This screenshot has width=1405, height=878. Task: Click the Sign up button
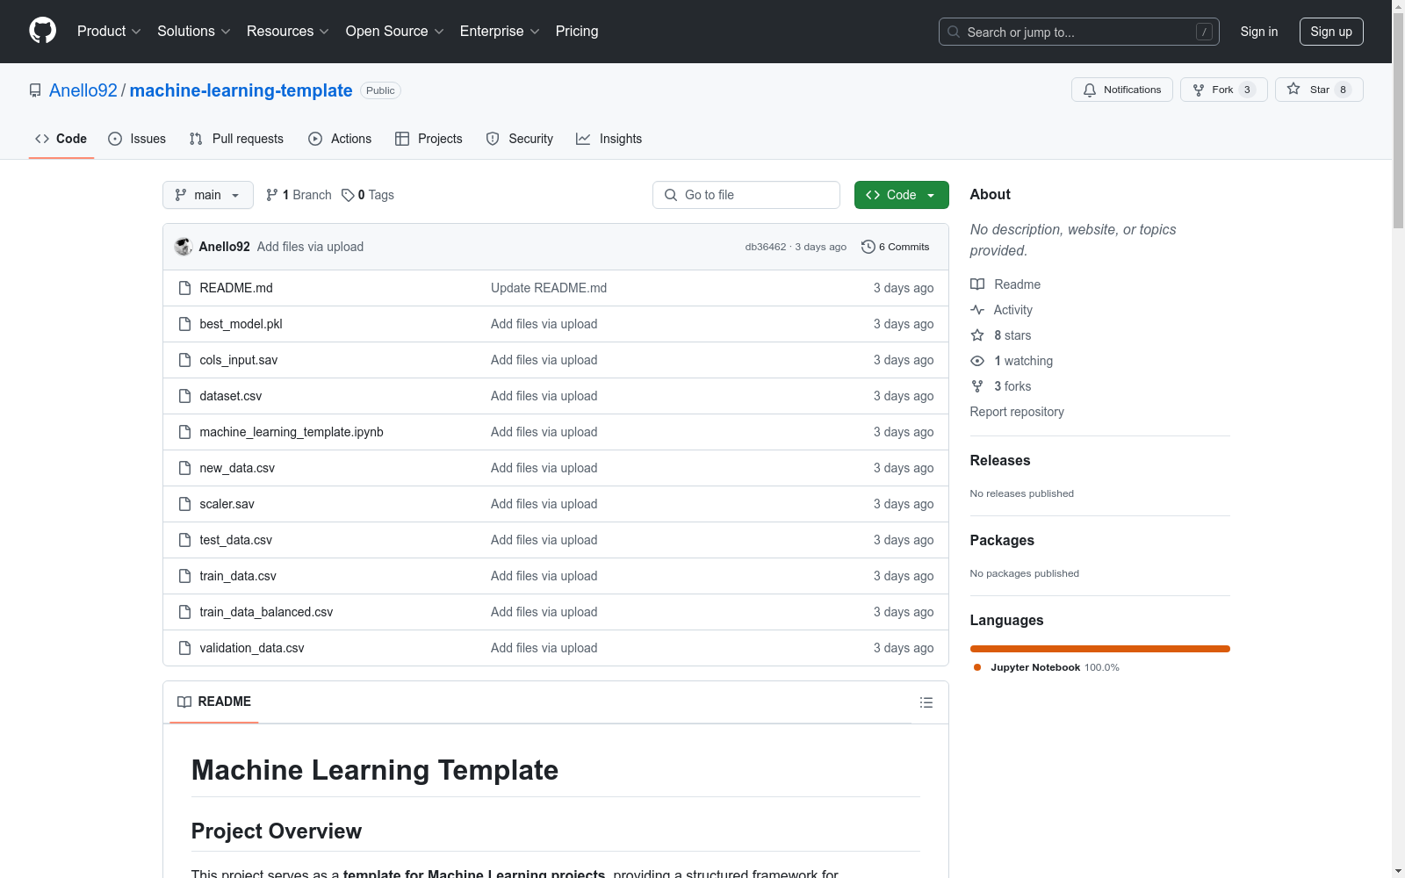coord(1331,32)
